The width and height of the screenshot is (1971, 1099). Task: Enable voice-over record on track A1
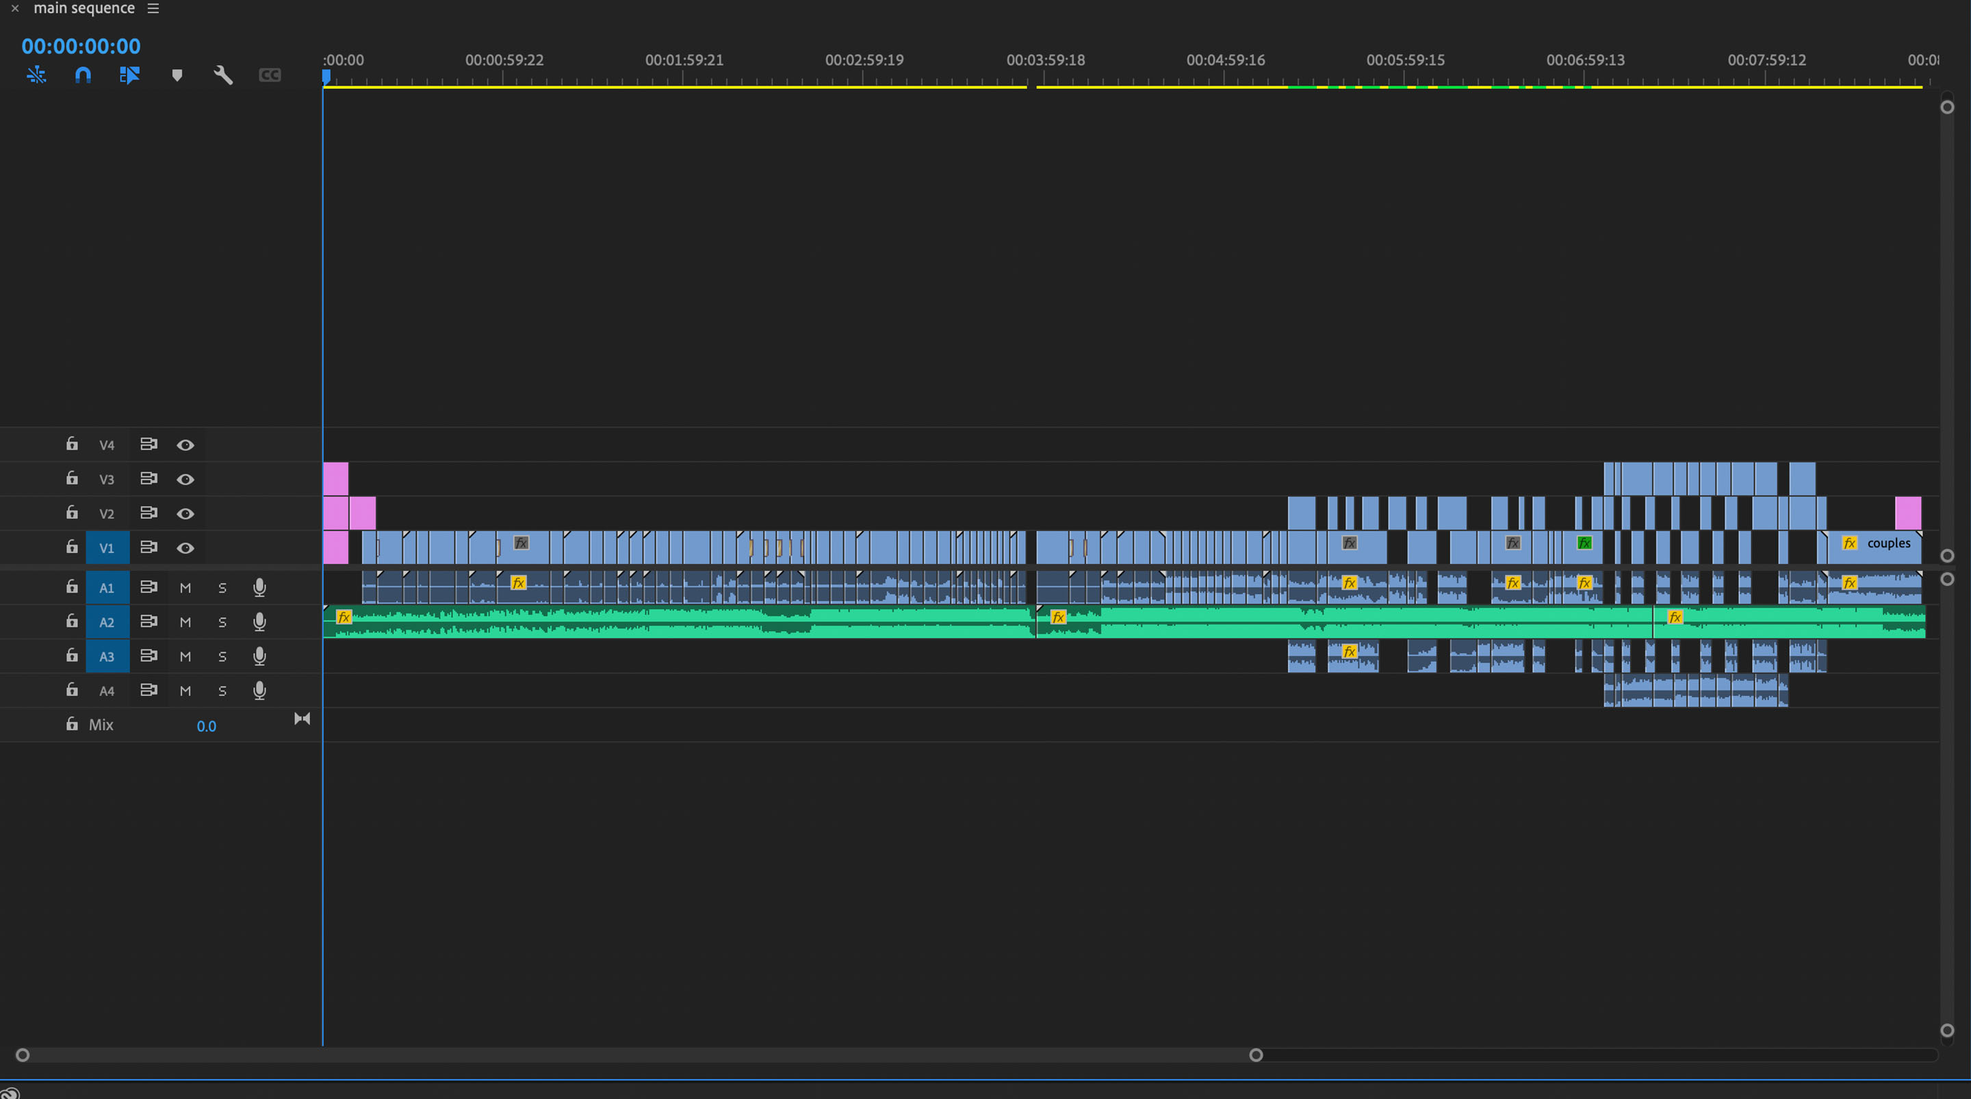259,588
